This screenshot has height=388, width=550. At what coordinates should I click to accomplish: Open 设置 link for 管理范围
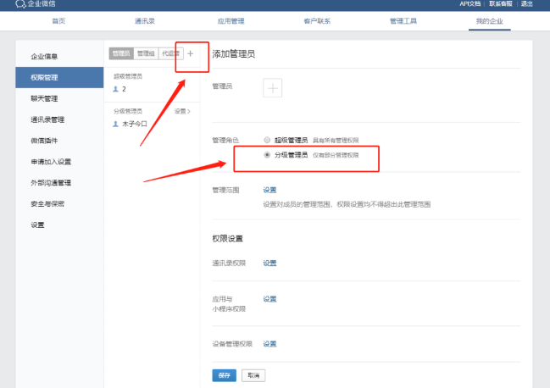(x=269, y=190)
